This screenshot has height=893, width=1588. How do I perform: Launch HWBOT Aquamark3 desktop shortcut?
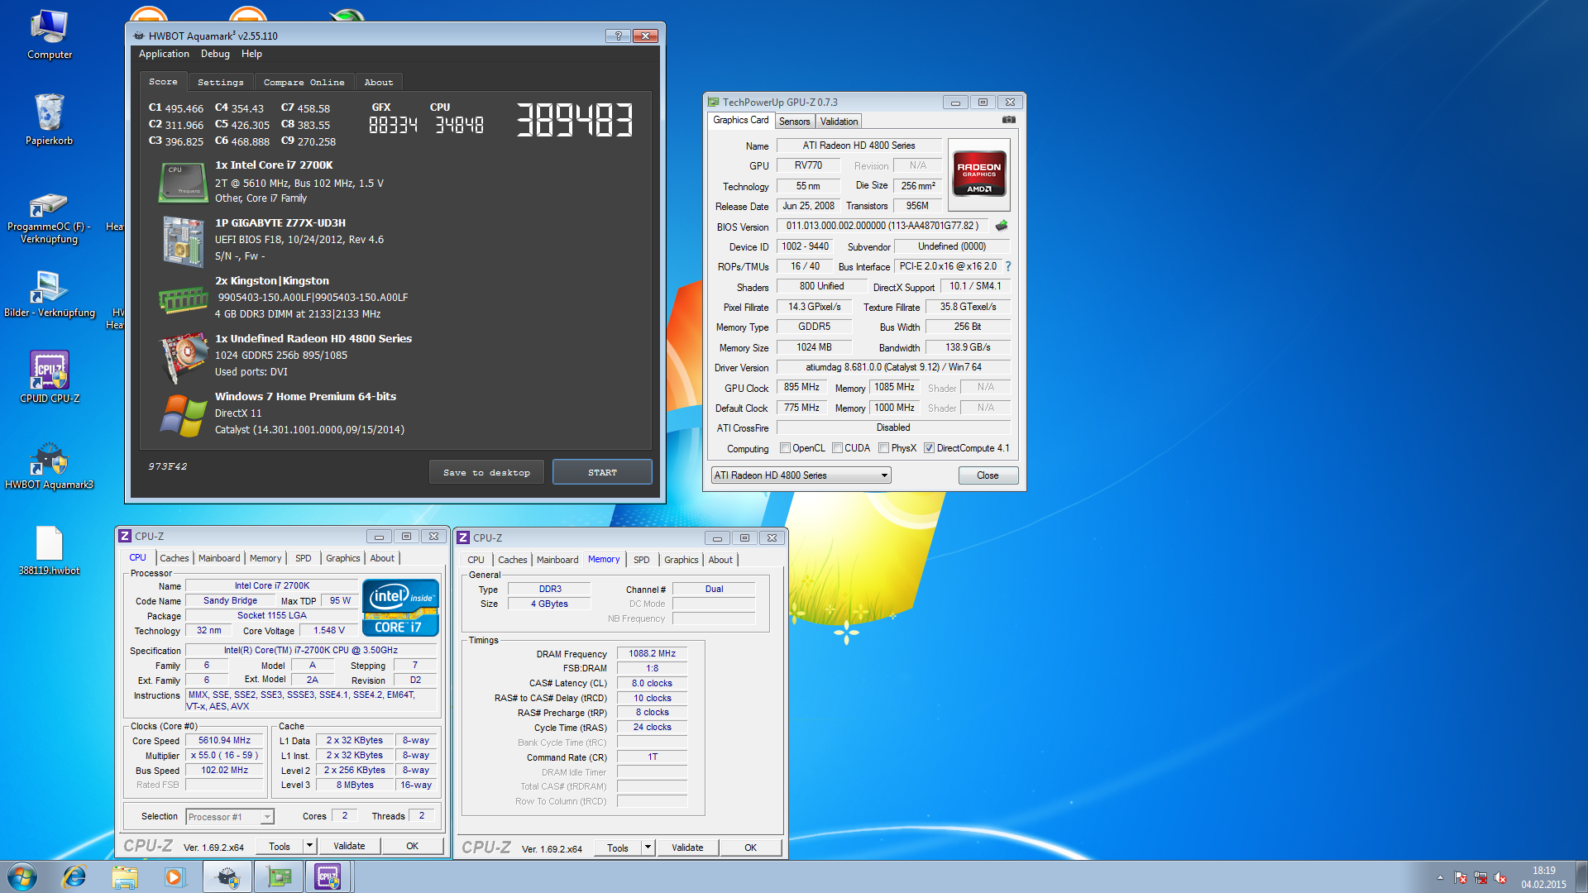pyautogui.click(x=49, y=465)
